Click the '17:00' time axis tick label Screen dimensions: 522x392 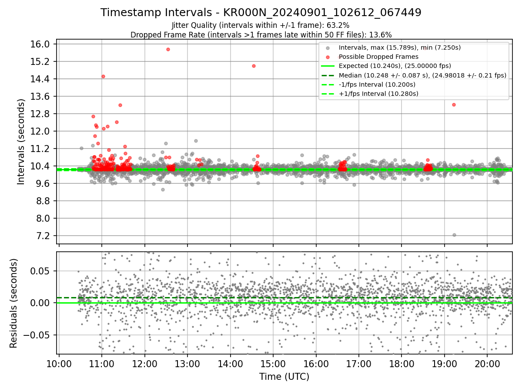pos(358,363)
